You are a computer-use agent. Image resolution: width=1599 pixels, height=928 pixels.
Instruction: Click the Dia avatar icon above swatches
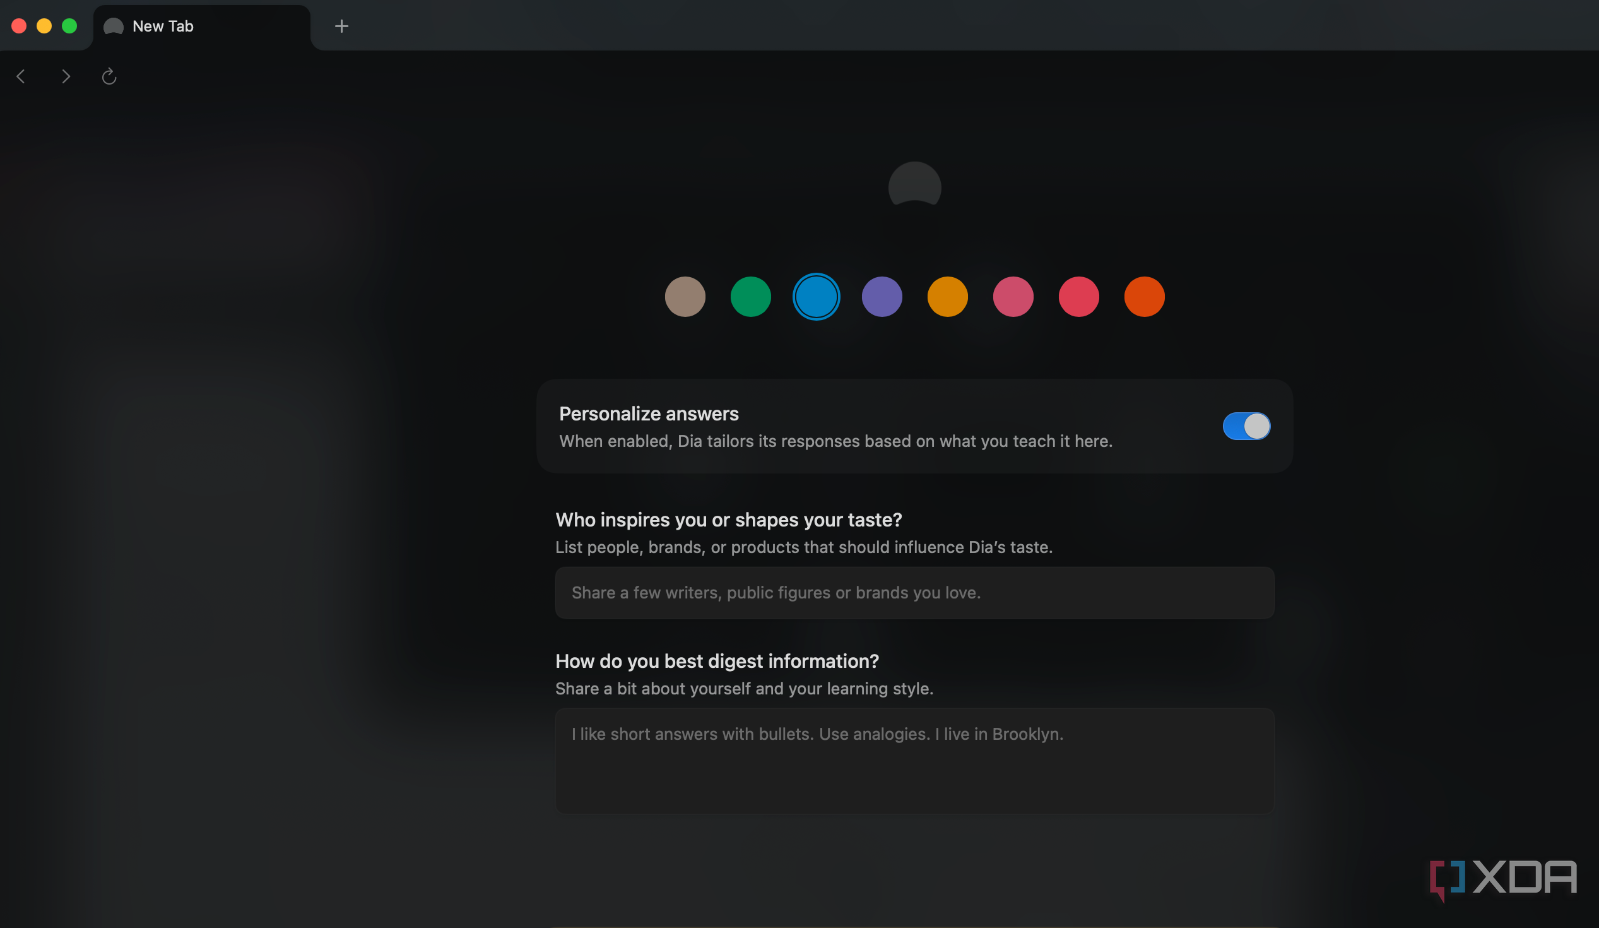coord(914,184)
